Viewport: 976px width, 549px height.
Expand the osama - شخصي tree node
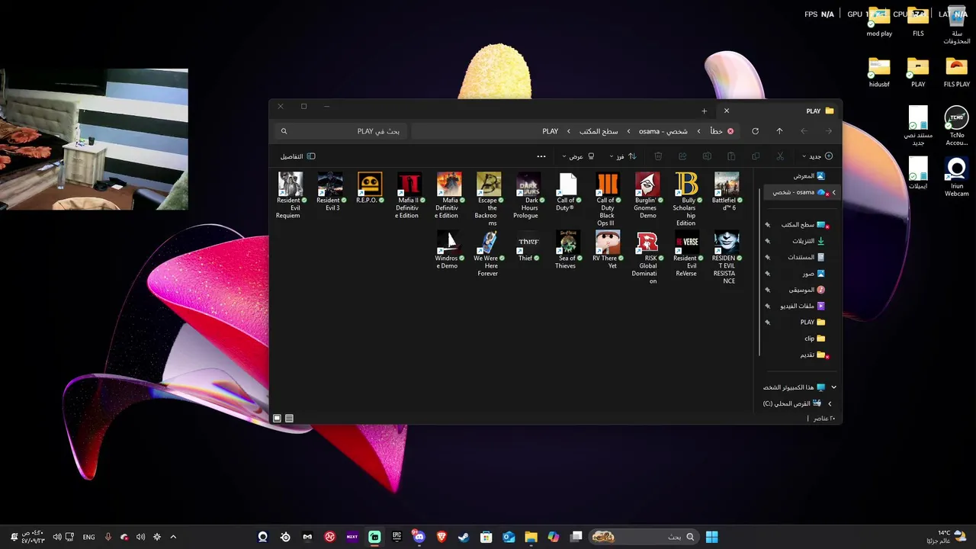(x=833, y=192)
